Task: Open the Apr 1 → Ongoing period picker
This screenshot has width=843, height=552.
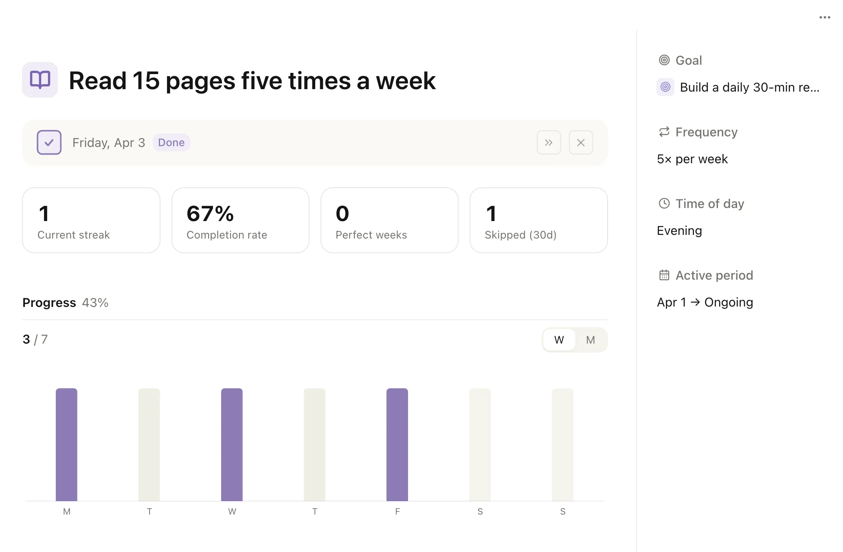Action: coord(705,302)
